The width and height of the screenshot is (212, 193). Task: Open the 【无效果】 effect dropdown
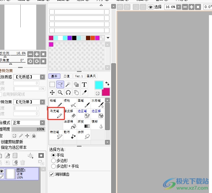[x=43, y=102]
